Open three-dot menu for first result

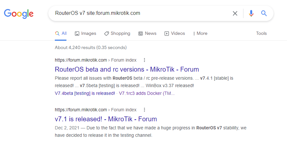pos(144,60)
